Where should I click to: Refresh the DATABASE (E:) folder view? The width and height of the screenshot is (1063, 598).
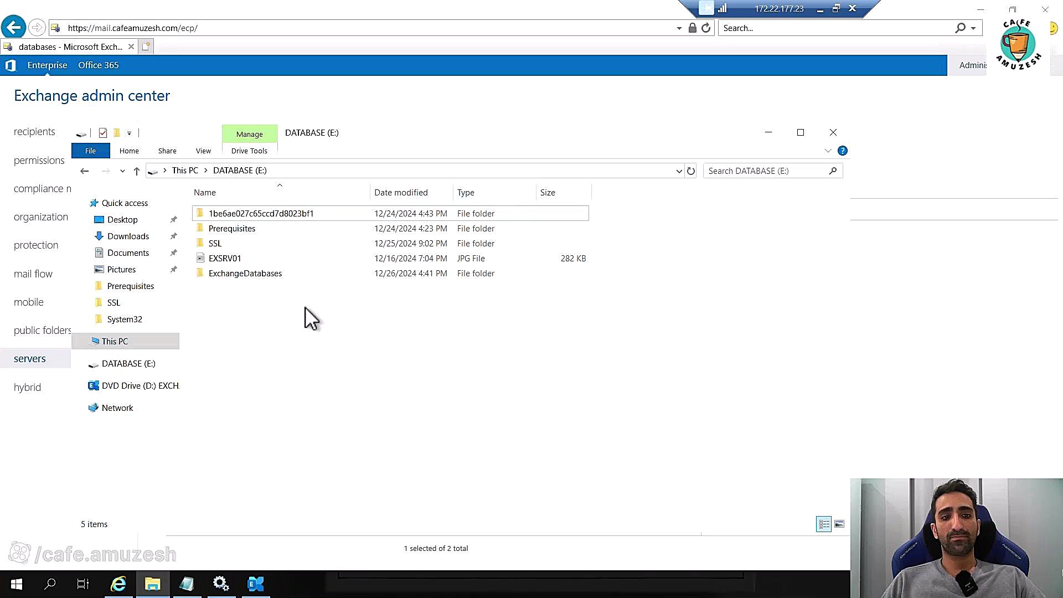691,171
